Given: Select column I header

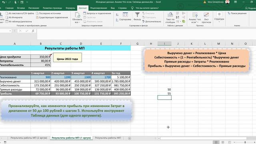Looking at the screenshot, I should (x=164, y=44).
